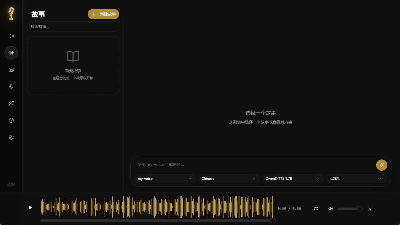
Task: Open the microphone sidebar icon
Action: pyautogui.click(x=11, y=87)
